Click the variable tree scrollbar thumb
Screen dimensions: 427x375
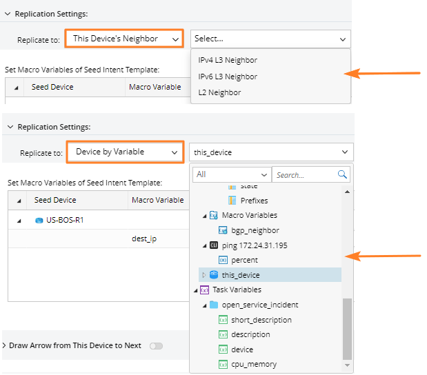[x=347, y=327]
